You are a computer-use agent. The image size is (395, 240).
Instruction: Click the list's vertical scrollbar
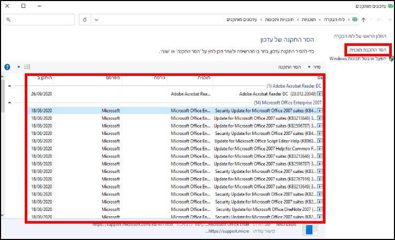click(2, 96)
